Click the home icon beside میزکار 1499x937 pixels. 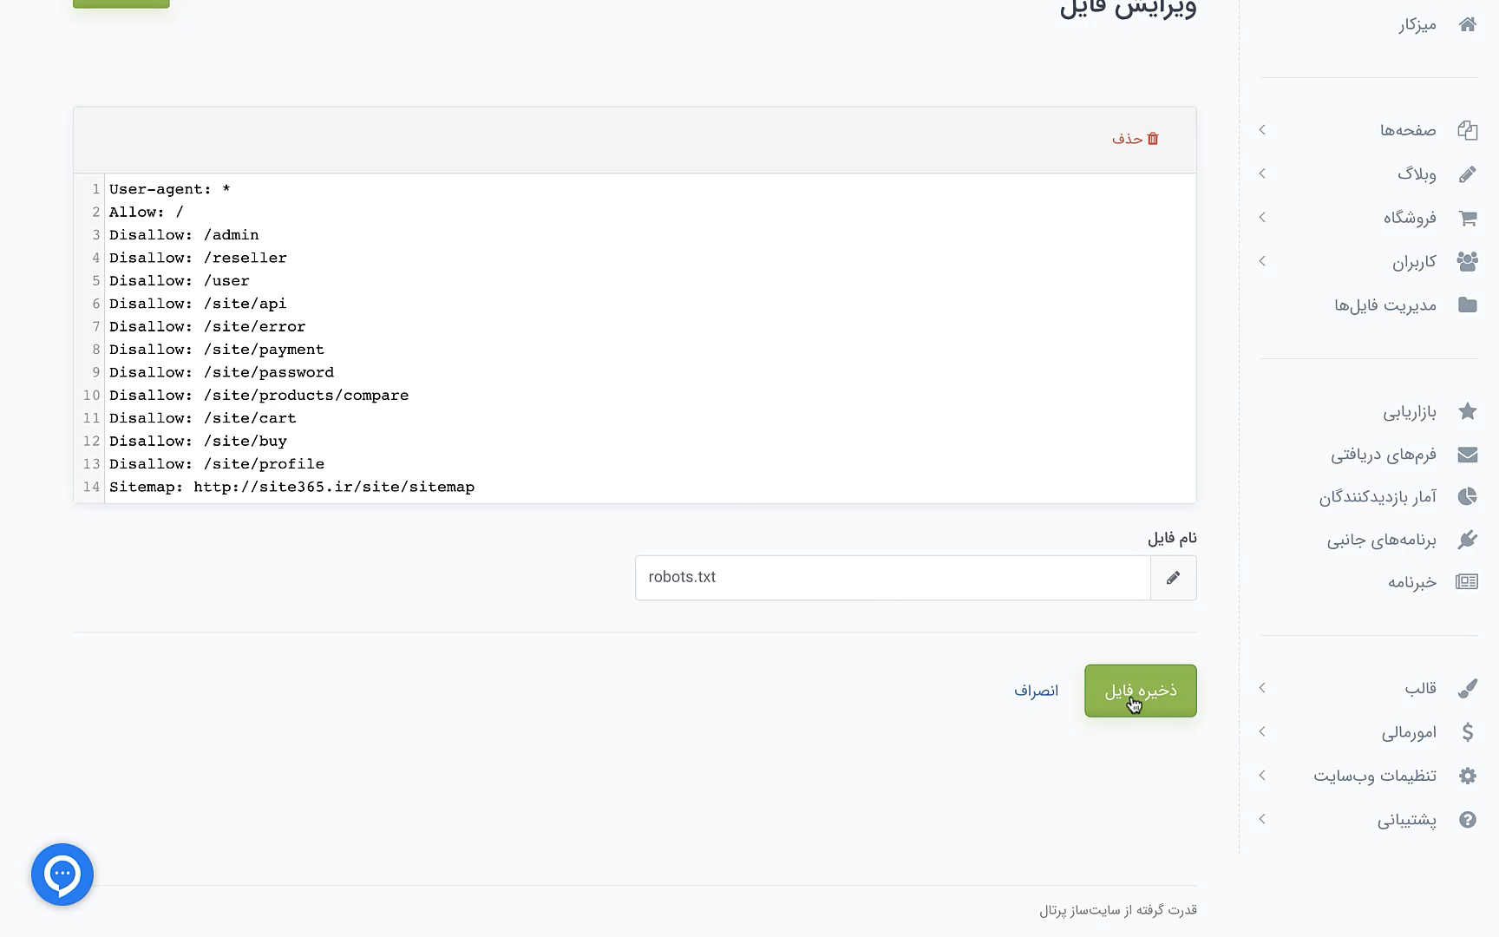(1467, 24)
